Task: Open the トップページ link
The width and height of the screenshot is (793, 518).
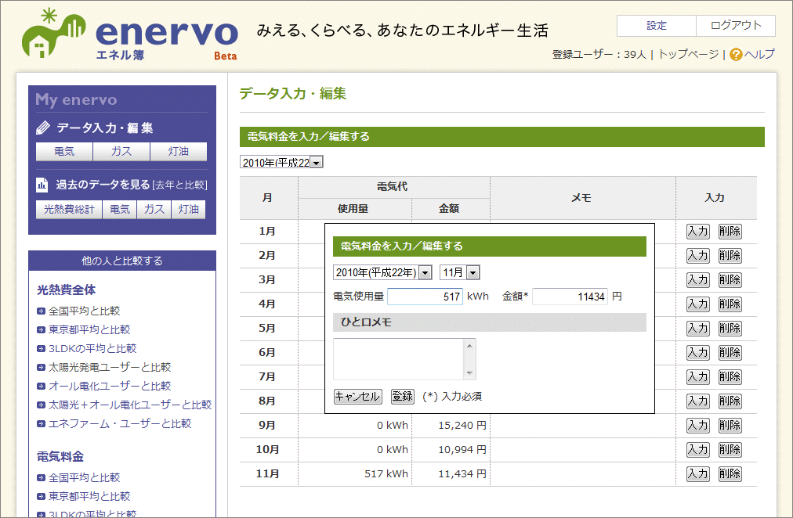Action: click(x=688, y=55)
